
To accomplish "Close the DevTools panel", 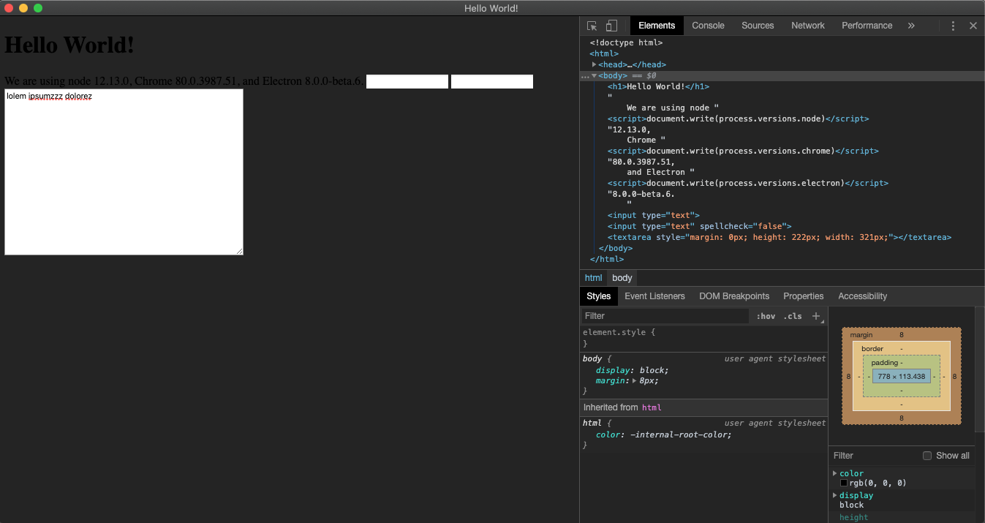I will click(973, 25).
